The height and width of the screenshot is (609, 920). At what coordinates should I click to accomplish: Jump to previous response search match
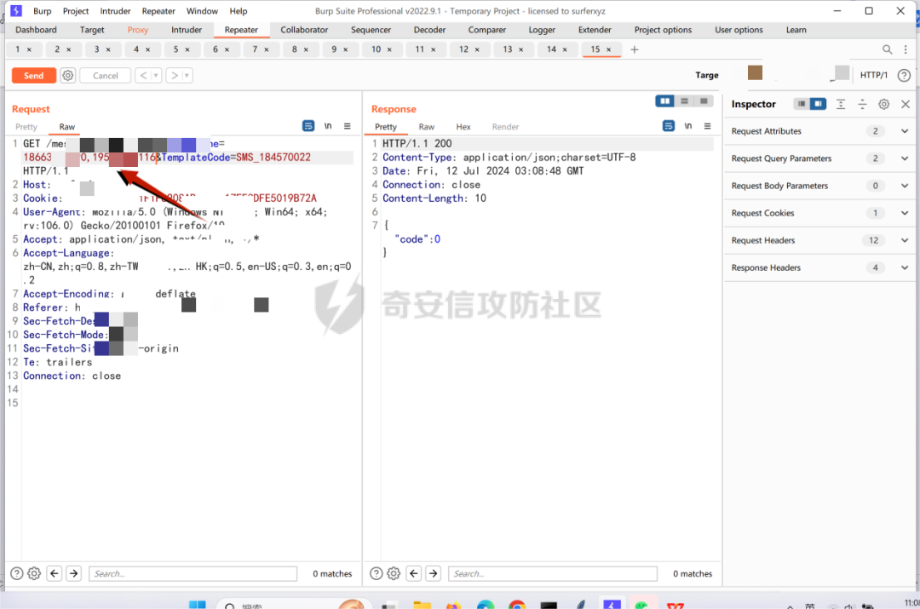point(414,573)
